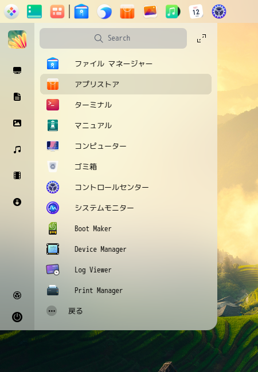
Task: Launch the ターミナル app entry
Action: [126, 105]
